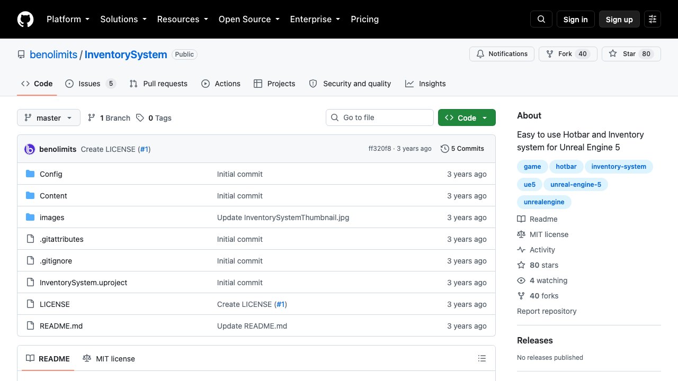Viewport: 678px width, 381px height.
Task: Click the LICENSE file icon
Action: tap(30, 304)
